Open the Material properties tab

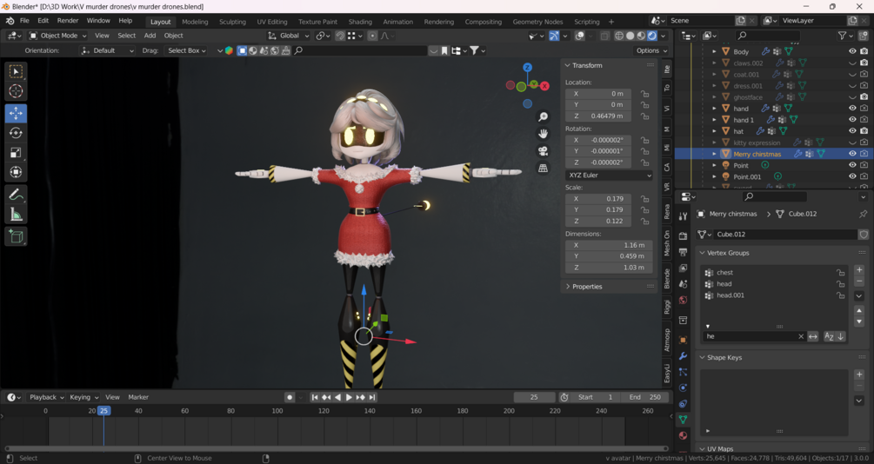(683, 435)
